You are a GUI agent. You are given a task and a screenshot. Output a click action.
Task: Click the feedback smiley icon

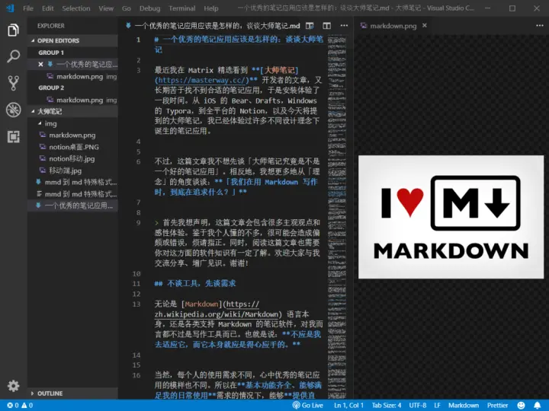tap(522, 406)
